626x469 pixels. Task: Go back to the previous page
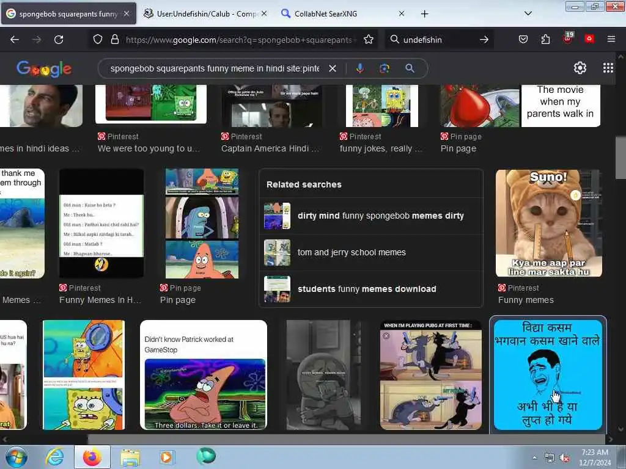[x=15, y=40]
